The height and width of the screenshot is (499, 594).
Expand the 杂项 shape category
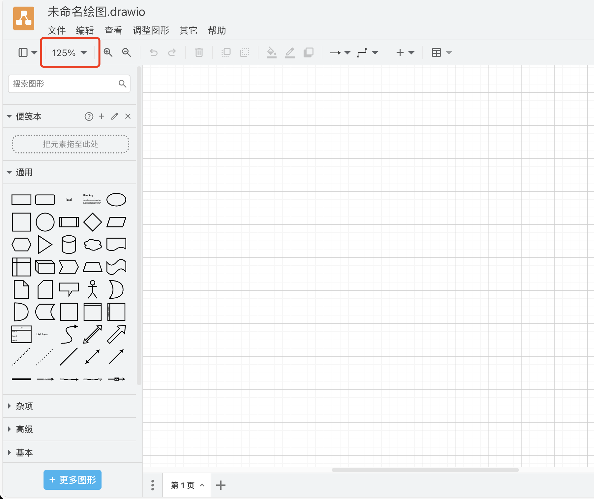point(24,406)
